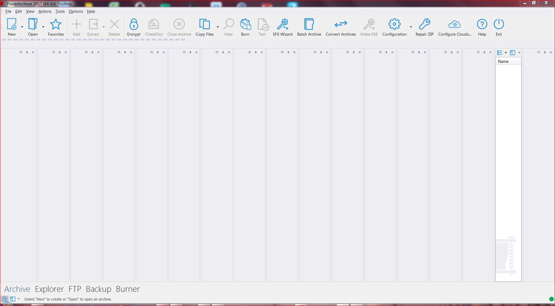
Task: Click the Encrypt padlock icon
Action: coord(134,25)
